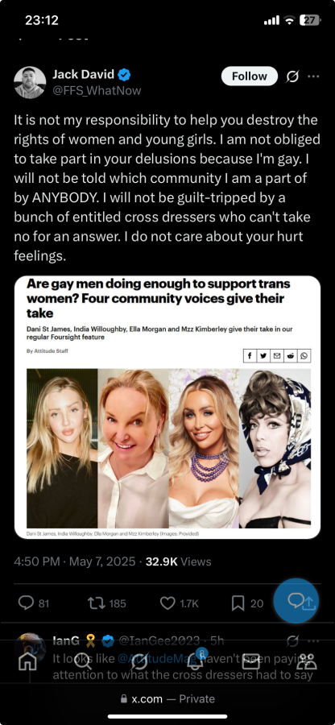Open @IanGee2023 reply's more options
The image size is (335, 725).
(313, 641)
